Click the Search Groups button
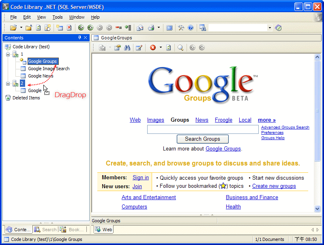324x245 pixels. [202, 139]
